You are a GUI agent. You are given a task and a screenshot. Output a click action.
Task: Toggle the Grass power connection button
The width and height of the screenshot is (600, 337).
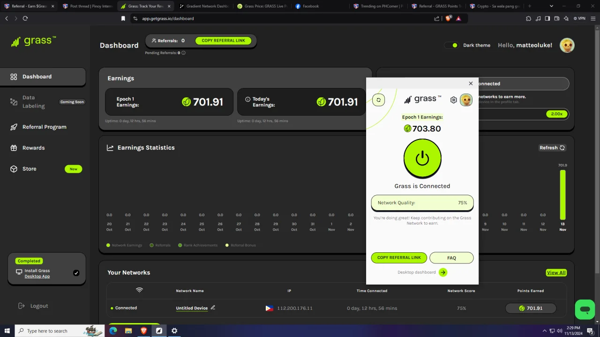[422, 158]
